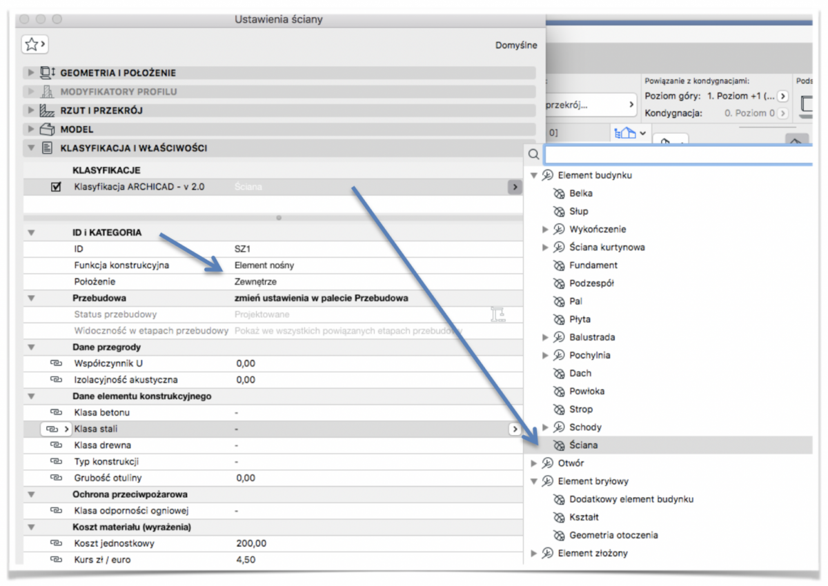The width and height of the screenshot is (828, 586).
Task: Click the Geometria i Położenie panel icon
Action: (x=47, y=73)
